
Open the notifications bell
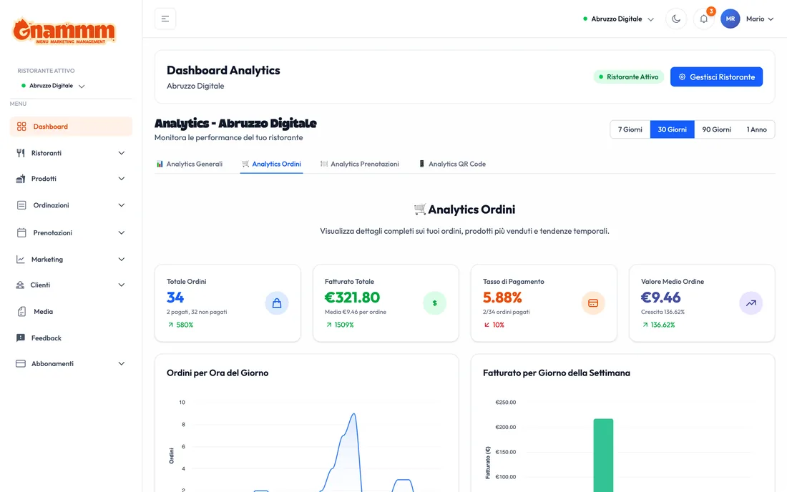click(x=704, y=19)
